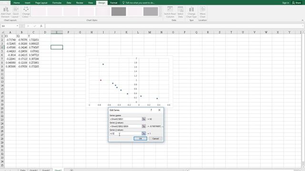Select the first chart style thumbnail
305x171 pixels.
click(39, 11)
